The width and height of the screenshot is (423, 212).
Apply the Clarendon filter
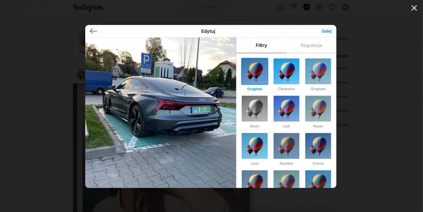[286, 71]
